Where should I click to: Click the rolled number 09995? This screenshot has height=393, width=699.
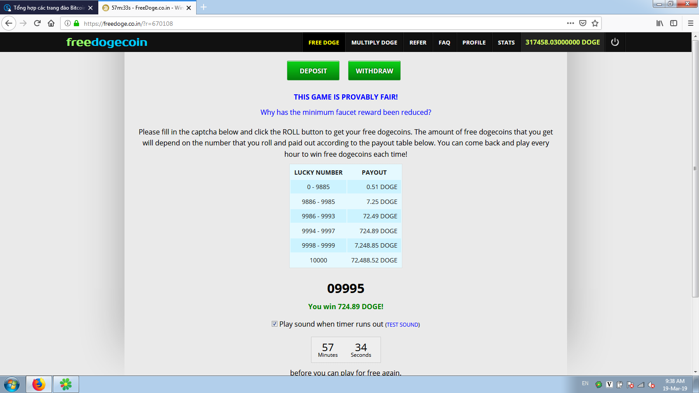(x=346, y=289)
